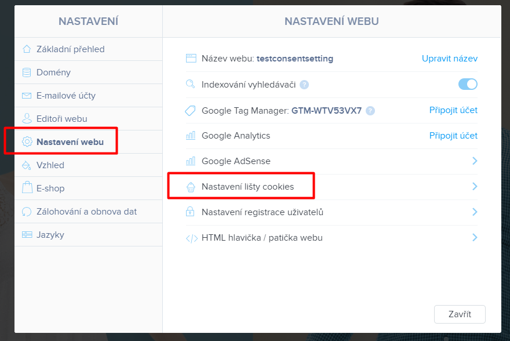Expand Google AdSense row chevron

[x=475, y=161]
